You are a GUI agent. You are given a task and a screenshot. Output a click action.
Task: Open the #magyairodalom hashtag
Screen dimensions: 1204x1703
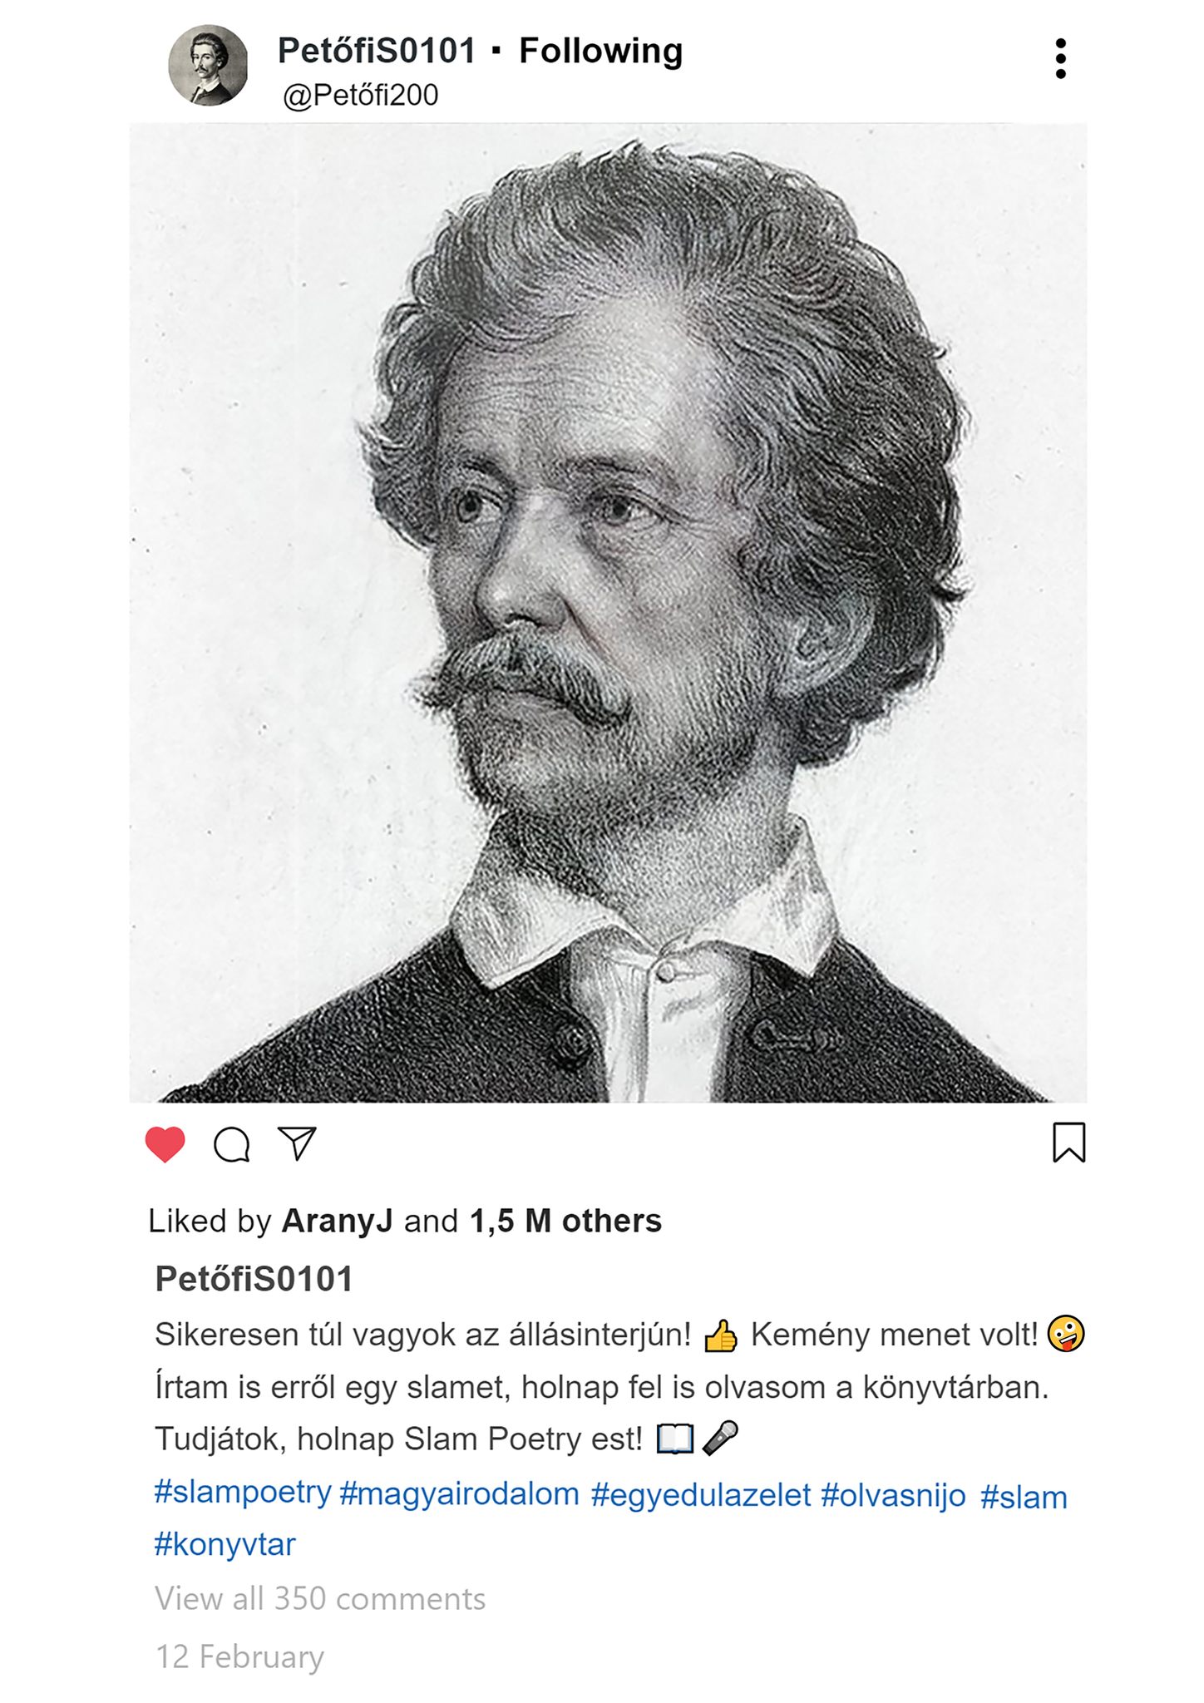coord(459,1493)
